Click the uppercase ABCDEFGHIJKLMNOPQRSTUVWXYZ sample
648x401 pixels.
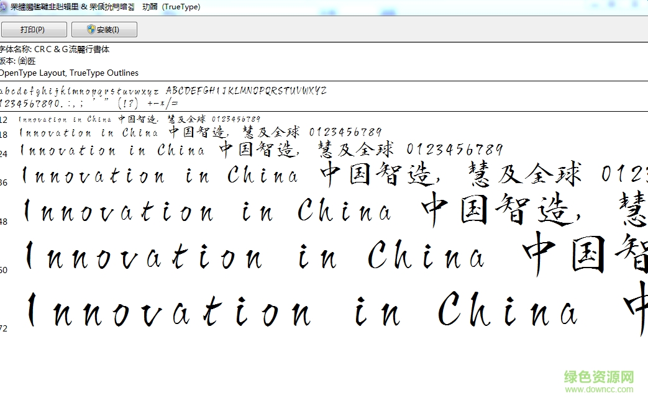246,91
